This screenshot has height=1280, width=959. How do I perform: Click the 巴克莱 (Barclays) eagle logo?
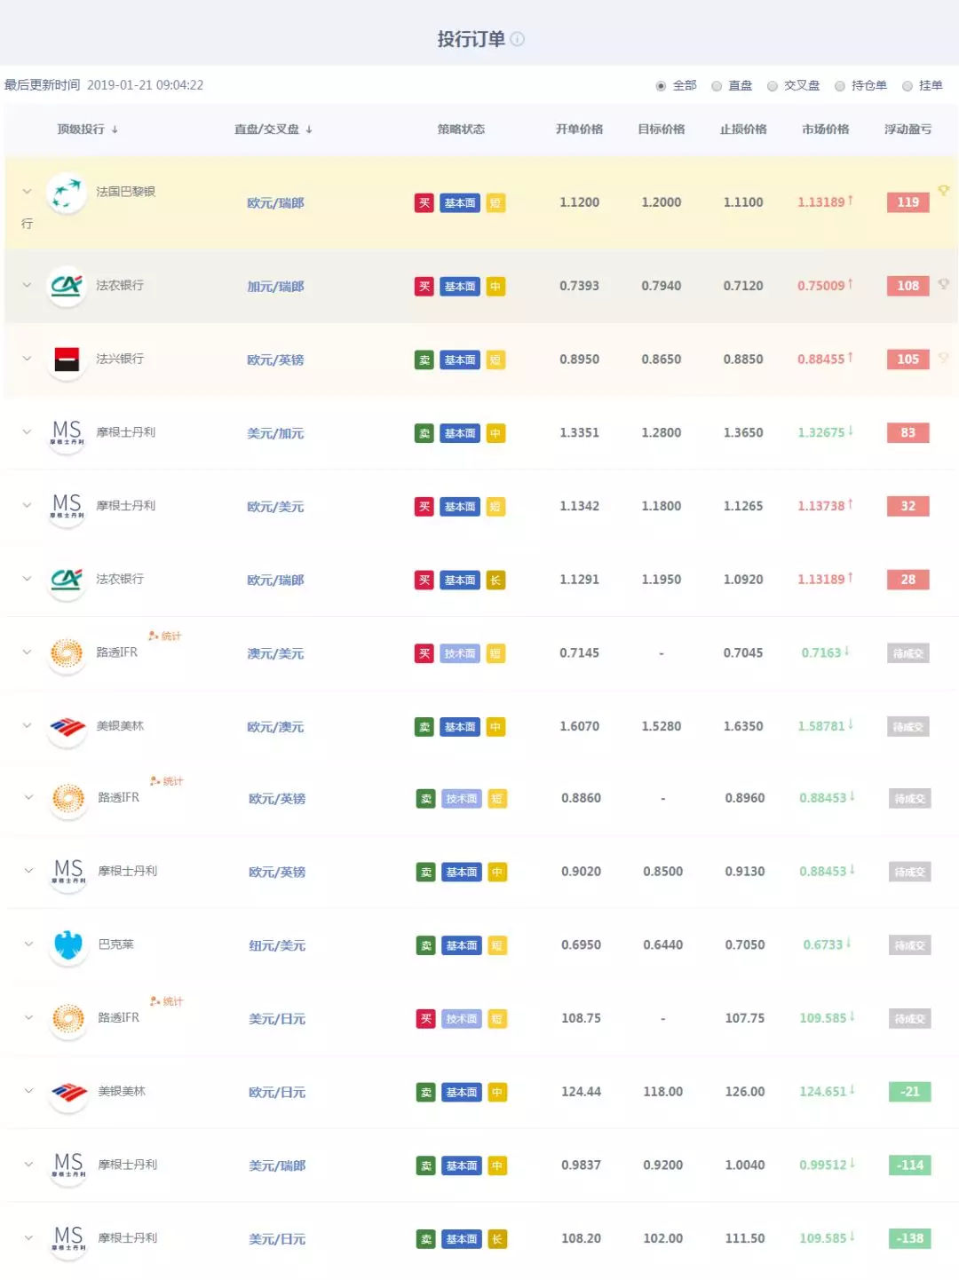point(68,945)
